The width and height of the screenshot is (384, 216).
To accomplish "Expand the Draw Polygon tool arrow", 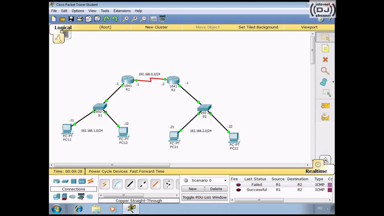I will click(x=333, y=82).
